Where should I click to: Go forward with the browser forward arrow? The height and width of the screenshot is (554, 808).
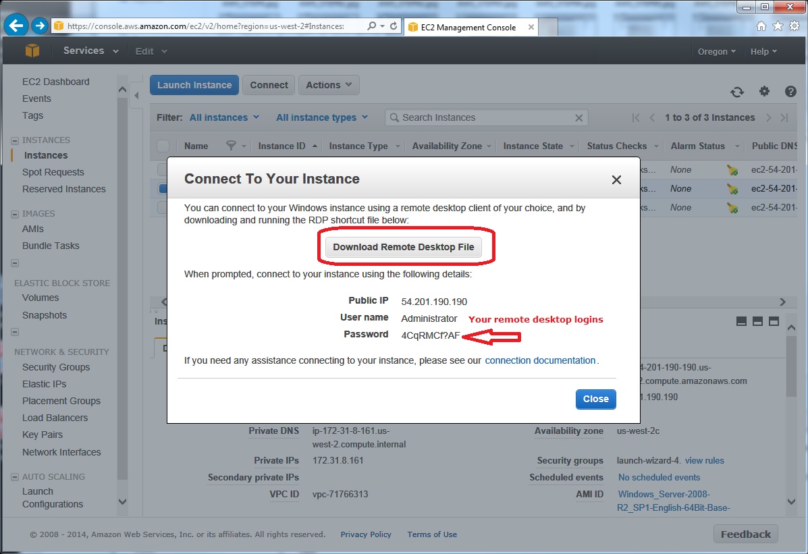[39, 25]
